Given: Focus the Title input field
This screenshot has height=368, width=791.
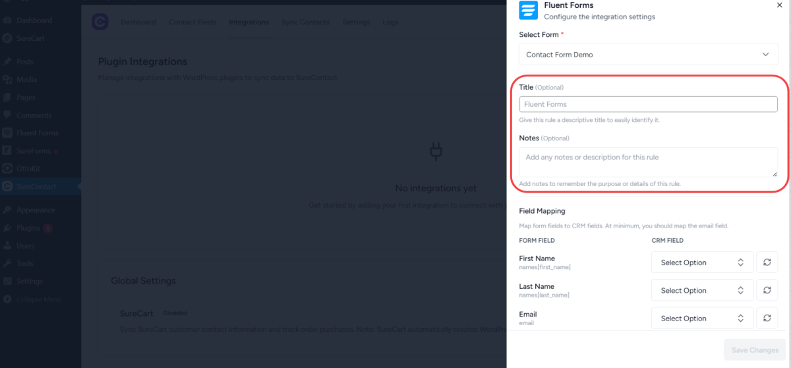Looking at the screenshot, I should pos(648,104).
